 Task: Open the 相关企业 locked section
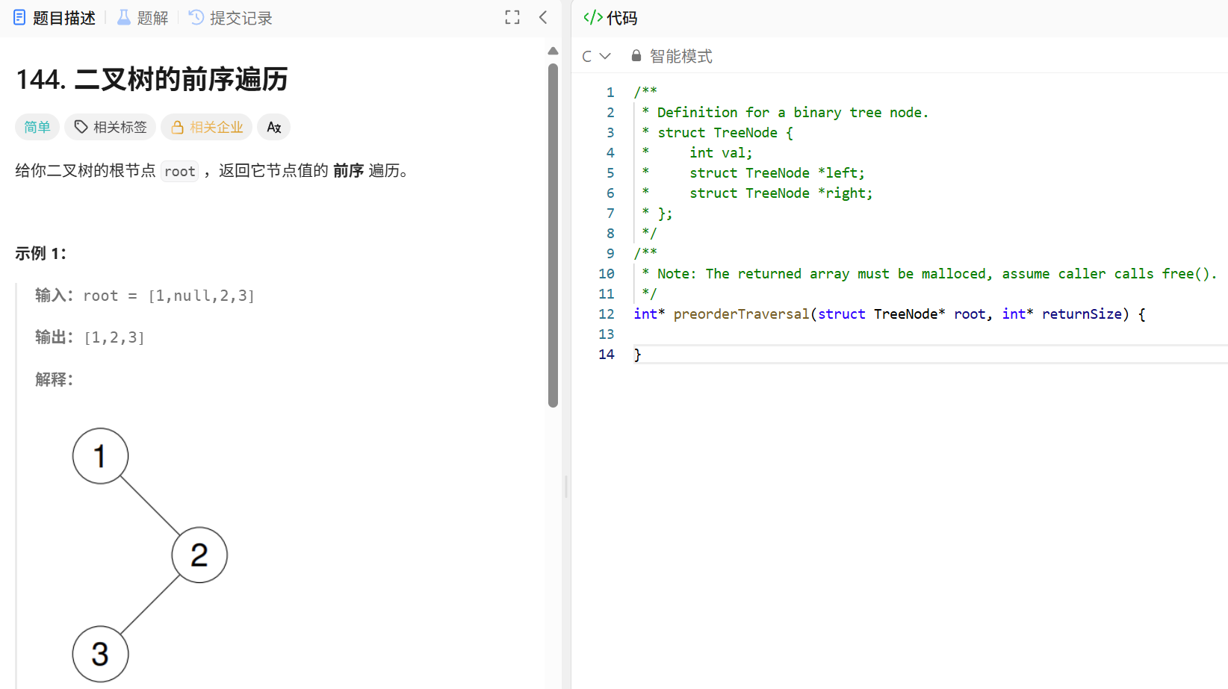(207, 127)
